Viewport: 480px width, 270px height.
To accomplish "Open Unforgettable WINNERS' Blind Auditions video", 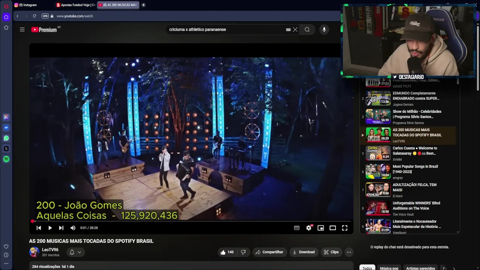I will (x=409, y=208).
